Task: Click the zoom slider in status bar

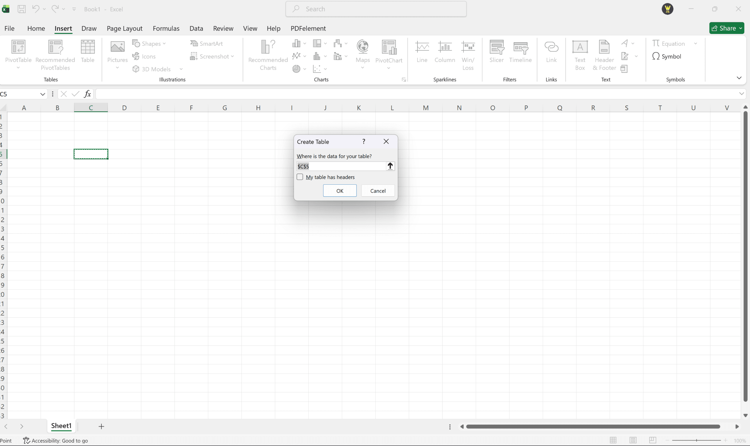Action: click(696, 440)
